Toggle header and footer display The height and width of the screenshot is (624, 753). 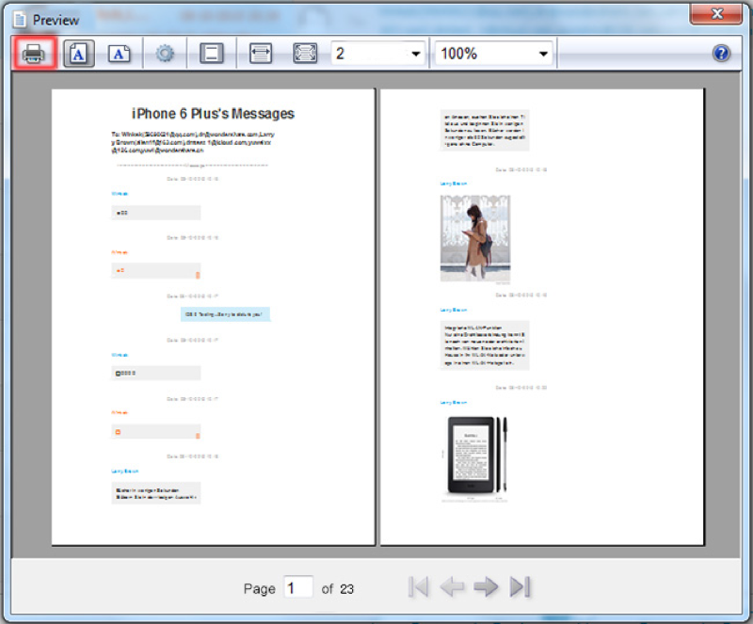(x=212, y=54)
